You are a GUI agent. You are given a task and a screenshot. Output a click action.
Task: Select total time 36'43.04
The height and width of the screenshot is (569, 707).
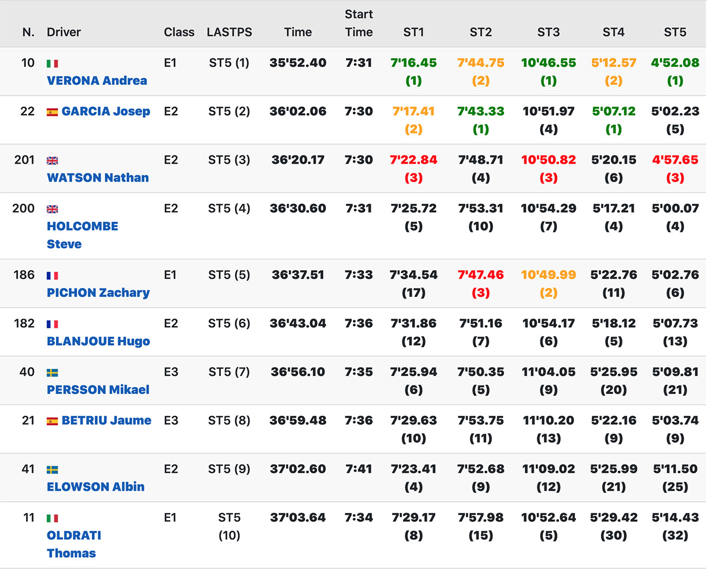(298, 323)
